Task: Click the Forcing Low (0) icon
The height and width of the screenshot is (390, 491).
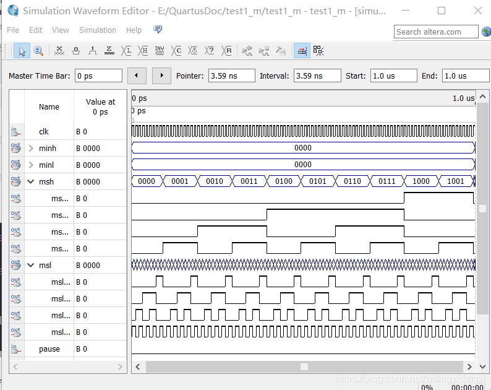Action: [76, 51]
